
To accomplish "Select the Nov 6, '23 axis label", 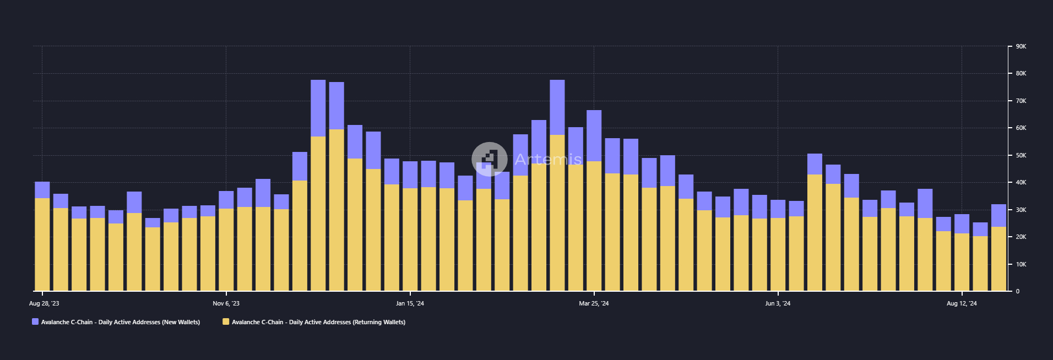I will click(226, 303).
